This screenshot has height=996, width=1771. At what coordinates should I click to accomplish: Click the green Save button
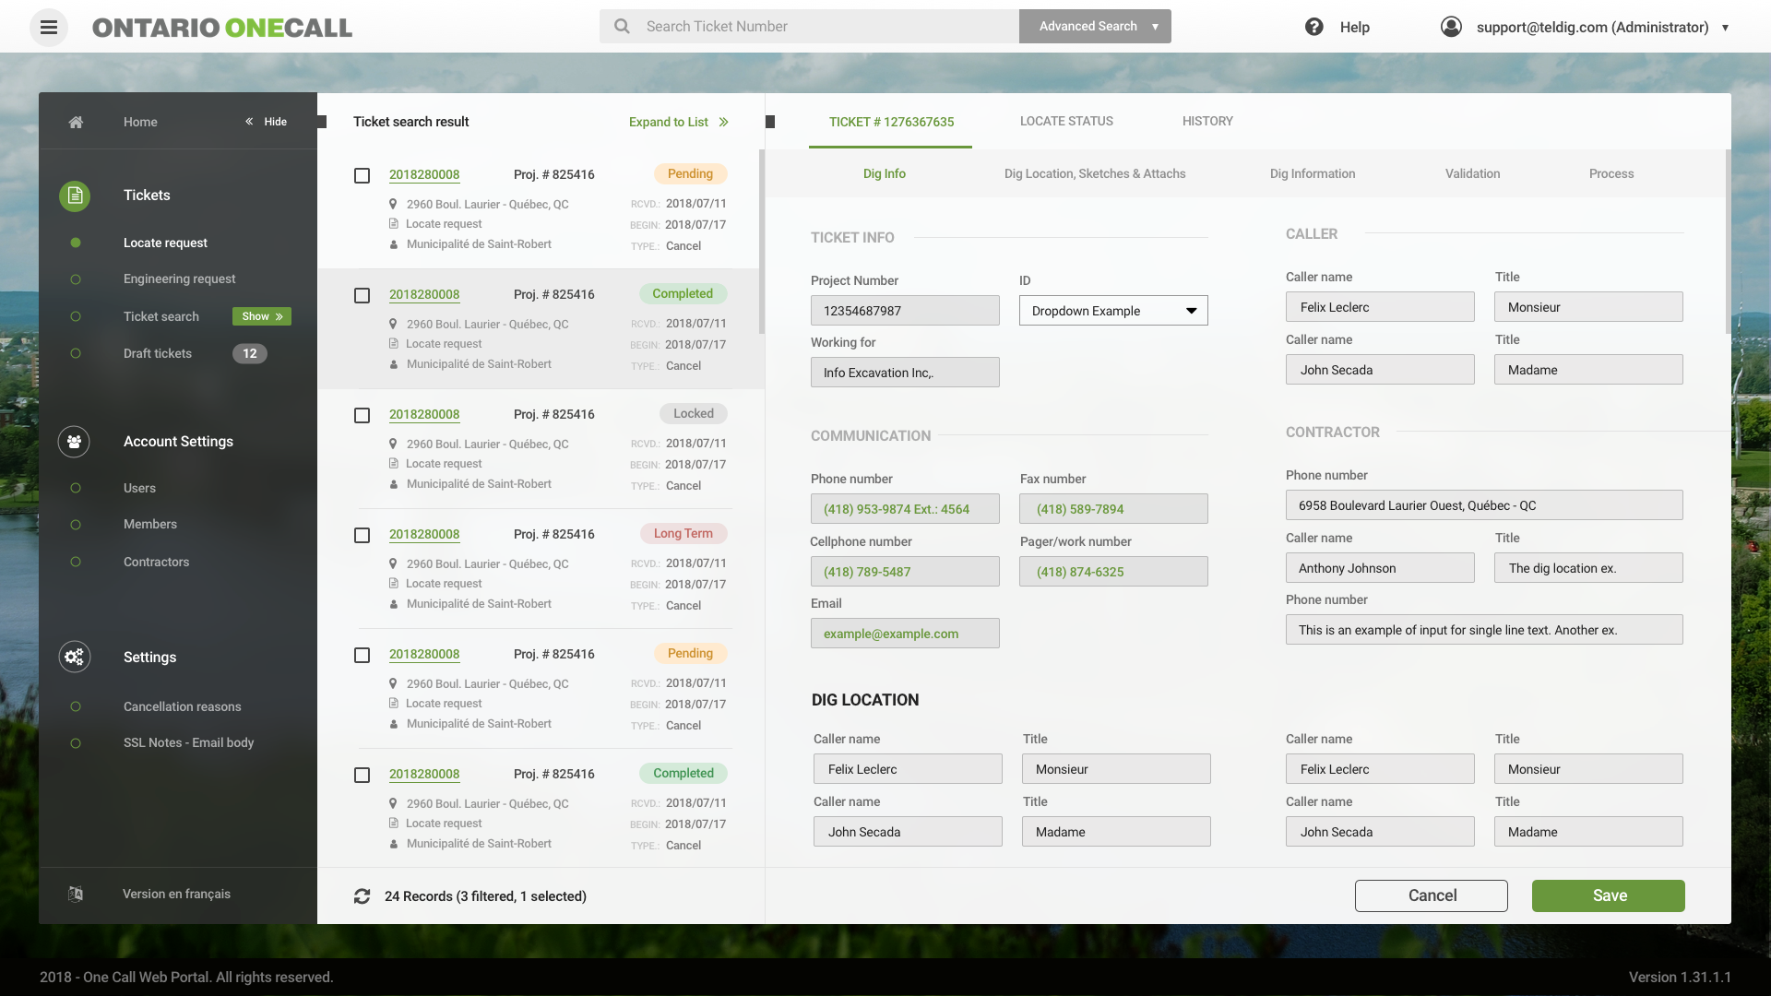point(1608,895)
